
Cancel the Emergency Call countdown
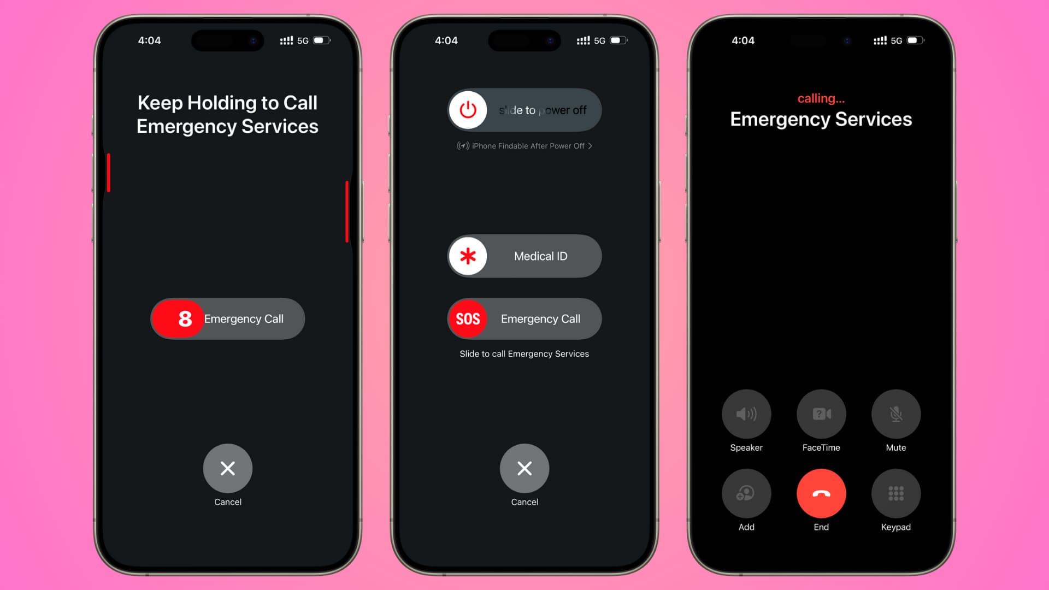(x=228, y=468)
